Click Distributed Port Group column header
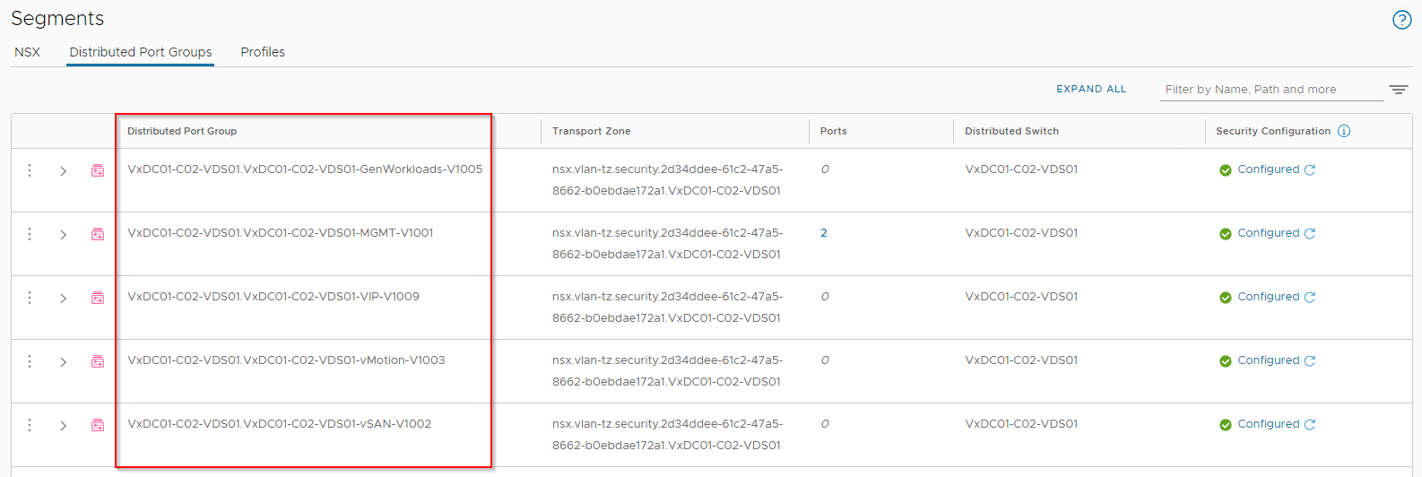The width and height of the screenshot is (1422, 477). [x=182, y=131]
